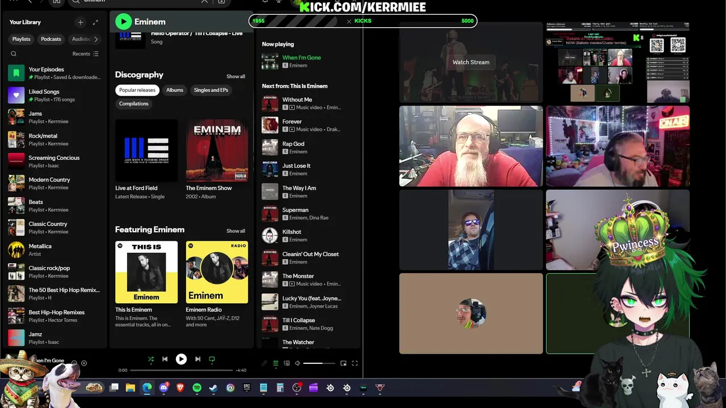Enable the Playlists filter chip
This screenshot has height=408, width=726.
point(22,39)
